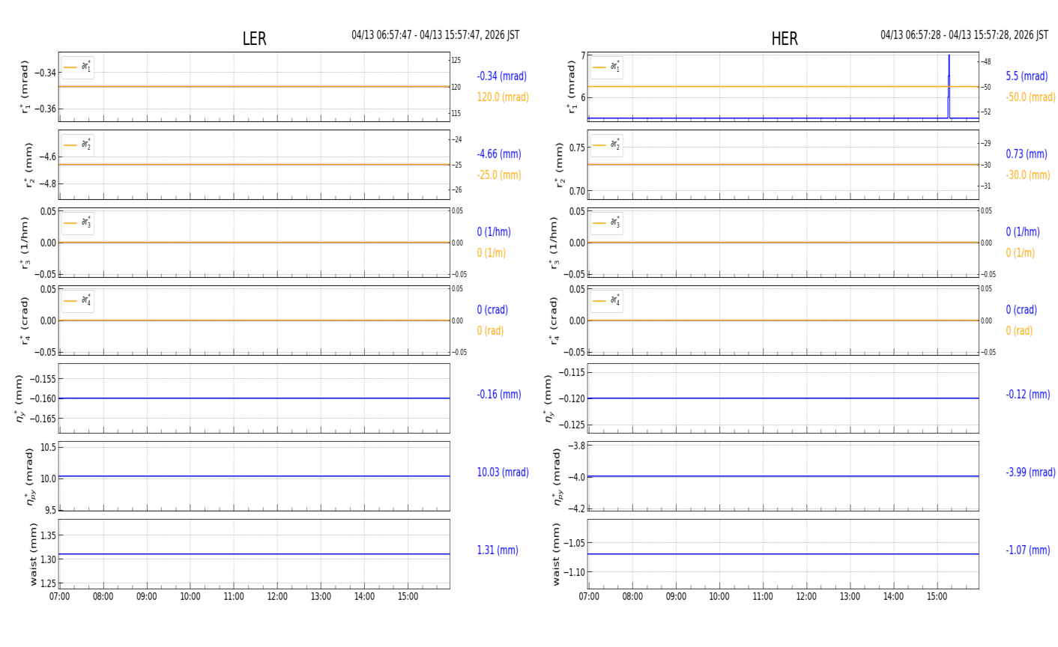1058x647 pixels.
Task: Click the 14:00 tick on HER time axis
Action: click(x=893, y=597)
